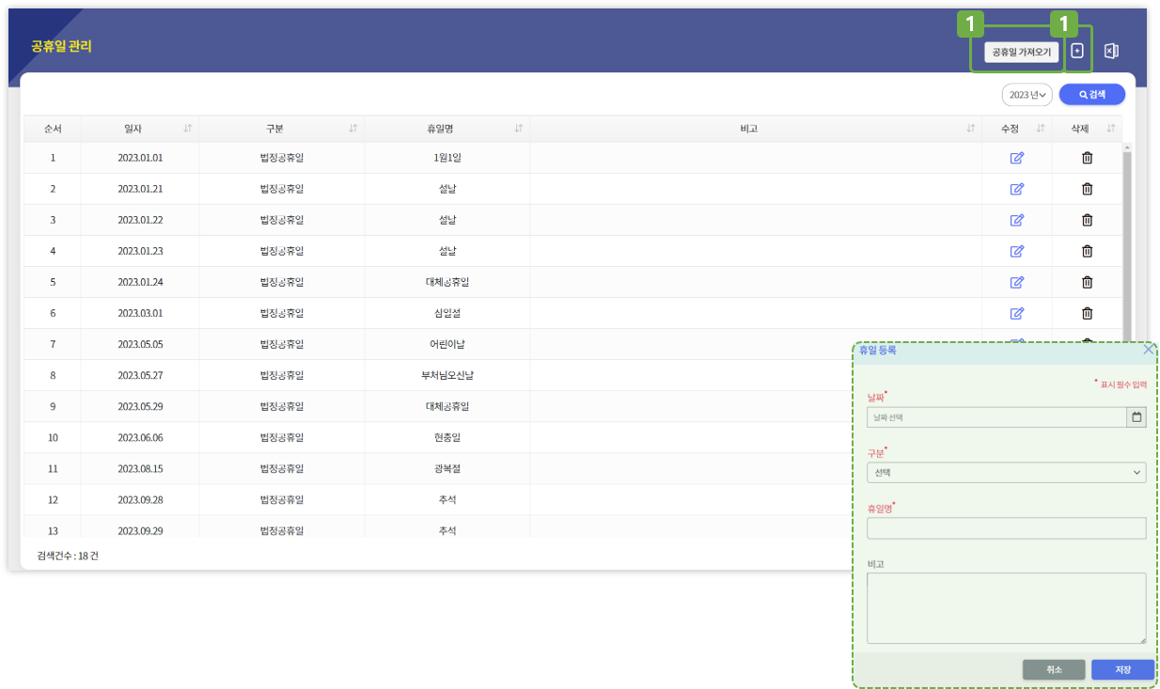Close the 휴일 등록 dialog
The width and height of the screenshot is (1160, 689).
[x=1149, y=350]
